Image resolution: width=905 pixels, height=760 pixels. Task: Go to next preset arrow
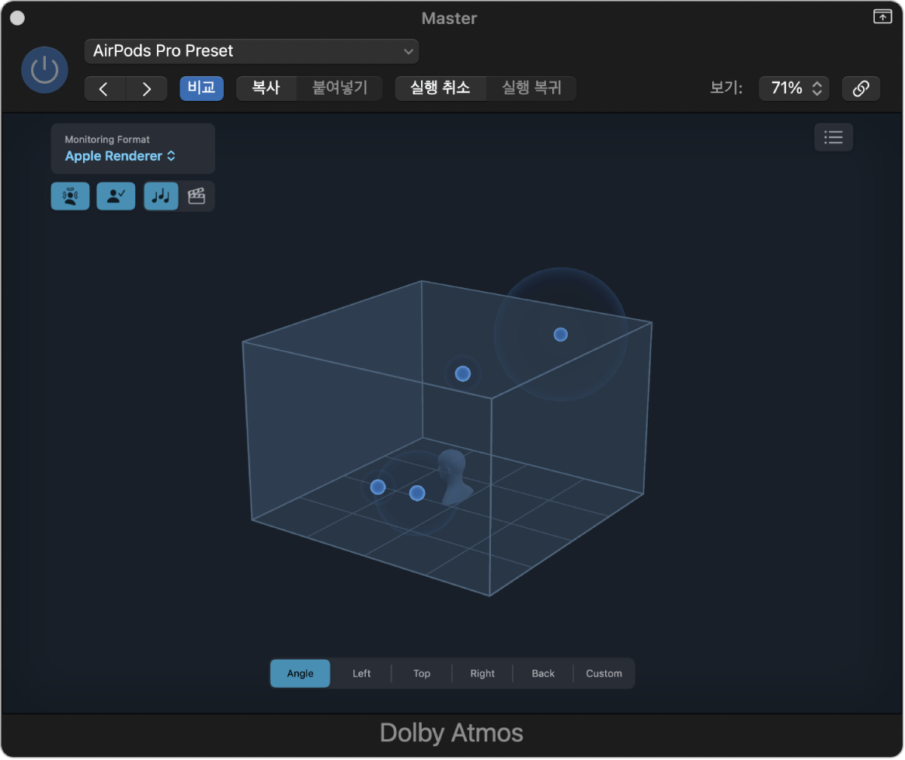tap(147, 88)
